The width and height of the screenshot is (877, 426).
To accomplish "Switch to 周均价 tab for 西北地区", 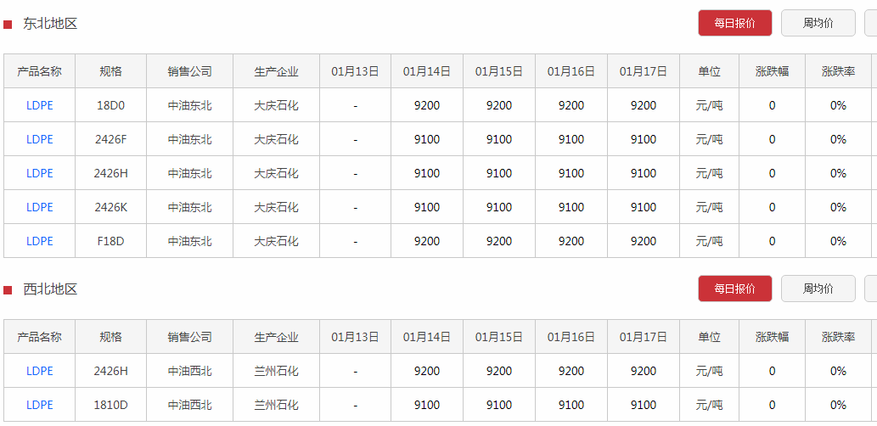I will pyautogui.click(x=818, y=289).
